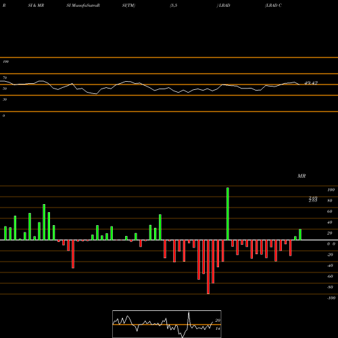Click the RSI axis label 100
Viewport: 338px width, 338px height.
coord(5,62)
